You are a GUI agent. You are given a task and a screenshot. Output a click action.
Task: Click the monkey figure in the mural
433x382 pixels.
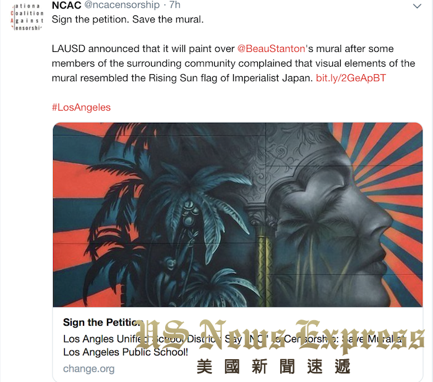(169, 266)
